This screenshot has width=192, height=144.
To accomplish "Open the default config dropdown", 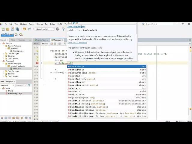I will [x=45, y=29].
